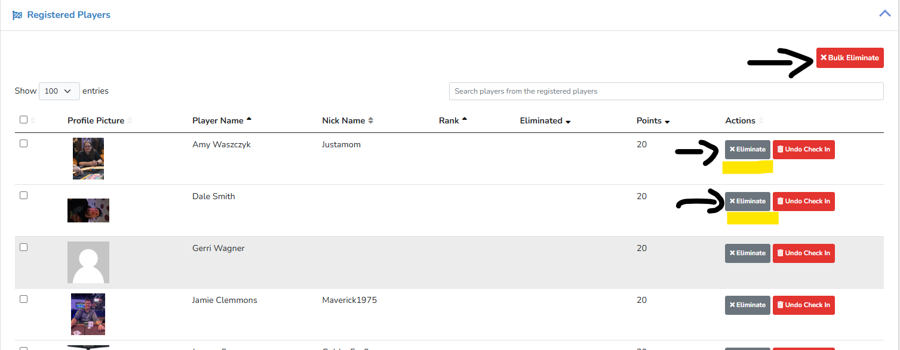This screenshot has width=900, height=350.
Task: Open the Show entries dropdown
Action: click(59, 91)
